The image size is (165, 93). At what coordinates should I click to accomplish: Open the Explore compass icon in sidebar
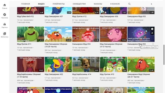(x=5, y=14)
